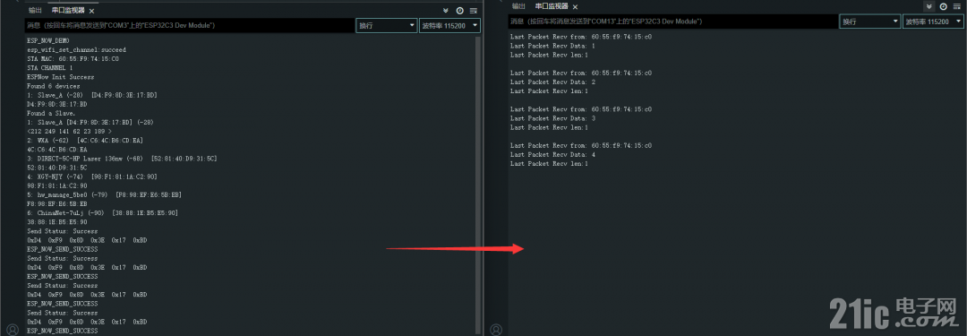Clear output in COM3 serial monitor
Image resolution: width=967 pixels, height=336 pixels.
pos(473,11)
